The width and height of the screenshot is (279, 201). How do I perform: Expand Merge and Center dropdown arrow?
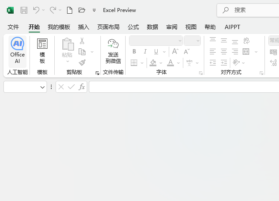coord(256,52)
